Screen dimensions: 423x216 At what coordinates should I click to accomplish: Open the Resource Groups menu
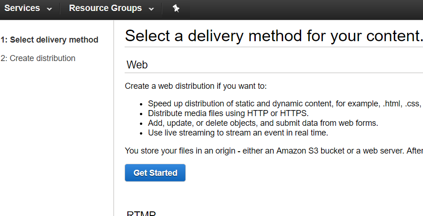pyautogui.click(x=105, y=8)
